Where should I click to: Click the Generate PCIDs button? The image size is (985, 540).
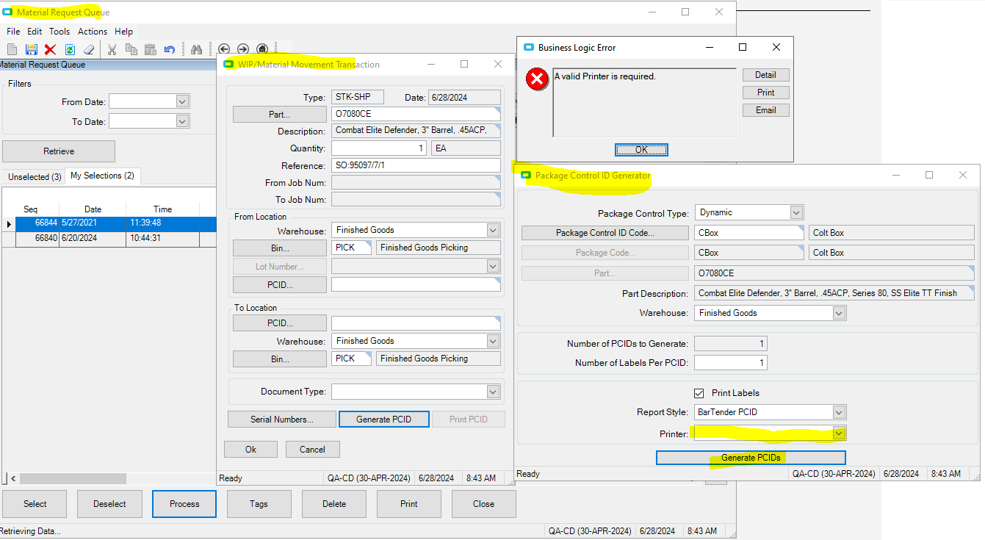click(x=751, y=458)
